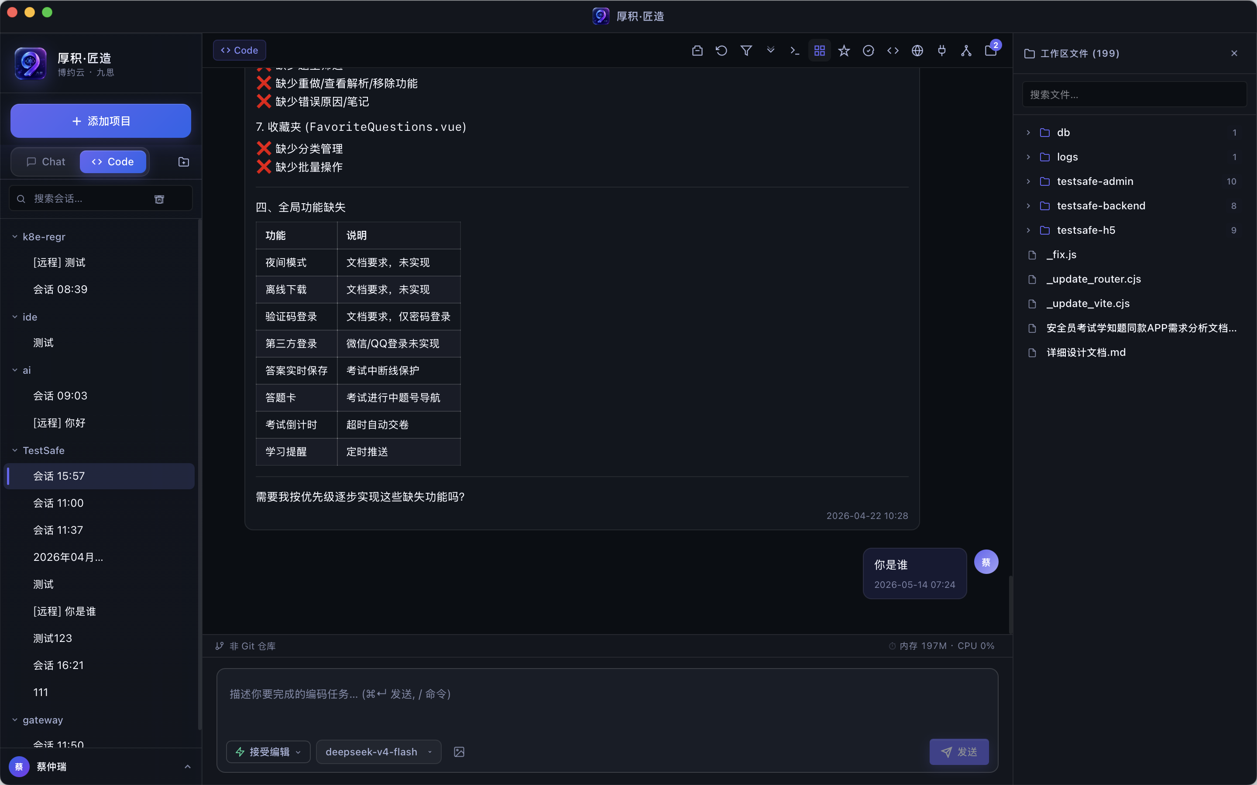Click the new folder icon beside the Code tab
Image resolution: width=1257 pixels, height=785 pixels.
click(183, 162)
